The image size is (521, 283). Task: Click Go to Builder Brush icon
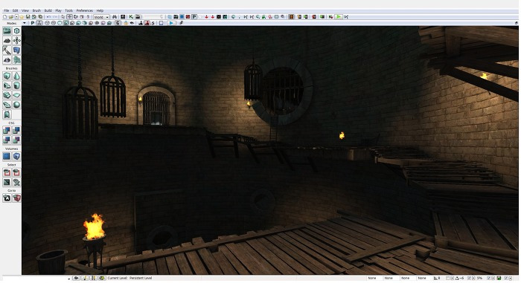(x=16, y=198)
